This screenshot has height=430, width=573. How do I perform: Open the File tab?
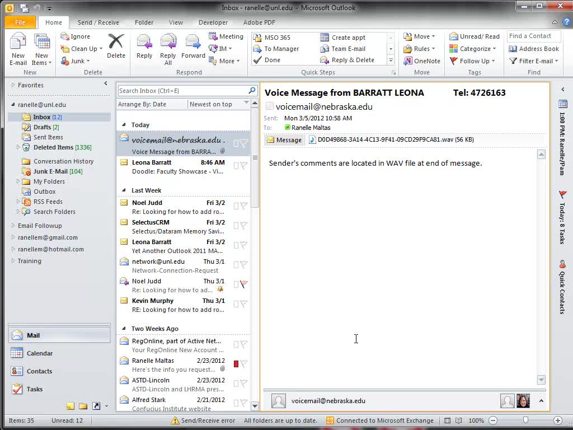click(x=20, y=22)
